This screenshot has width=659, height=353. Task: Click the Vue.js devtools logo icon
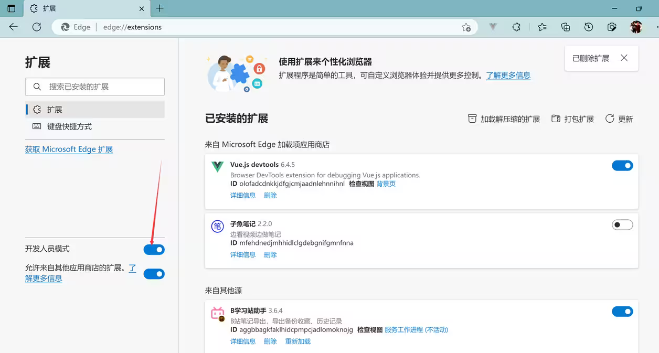click(x=217, y=167)
